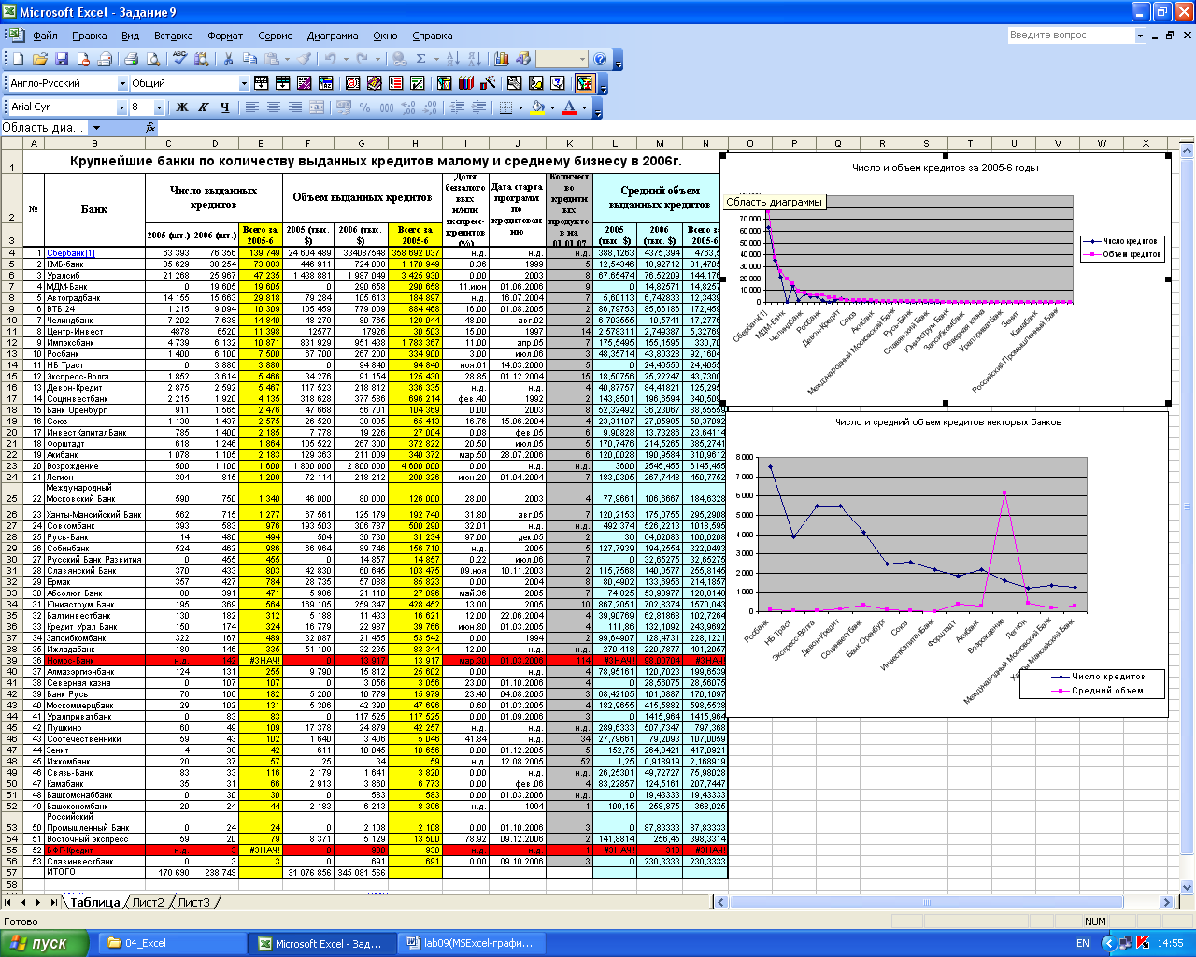Image resolution: width=1196 pixels, height=957 pixels.
Task: Click the Print icon
Action: [x=131, y=59]
